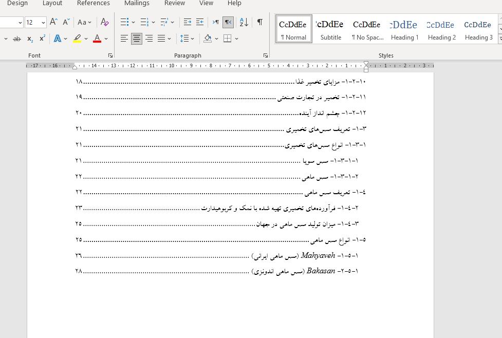This screenshot has width=502, height=338.
Task: Apply yellow Text Highlight Color
Action: click(77, 39)
